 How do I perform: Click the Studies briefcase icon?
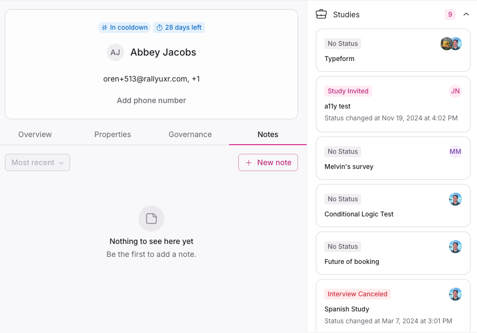[x=321, y=15]
